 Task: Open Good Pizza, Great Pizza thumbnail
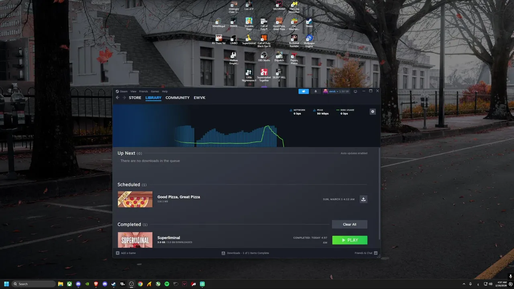135,199
